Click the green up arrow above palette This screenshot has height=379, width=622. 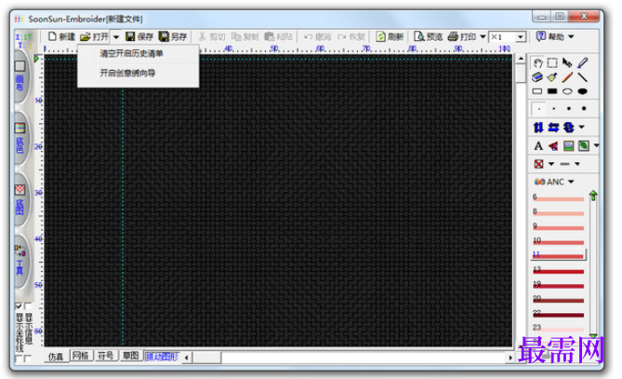593,196
